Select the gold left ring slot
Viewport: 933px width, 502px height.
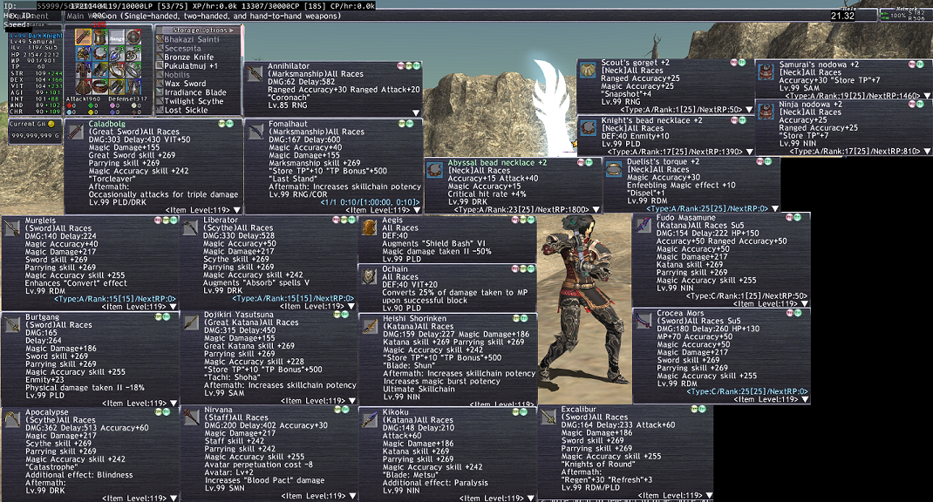117,71
